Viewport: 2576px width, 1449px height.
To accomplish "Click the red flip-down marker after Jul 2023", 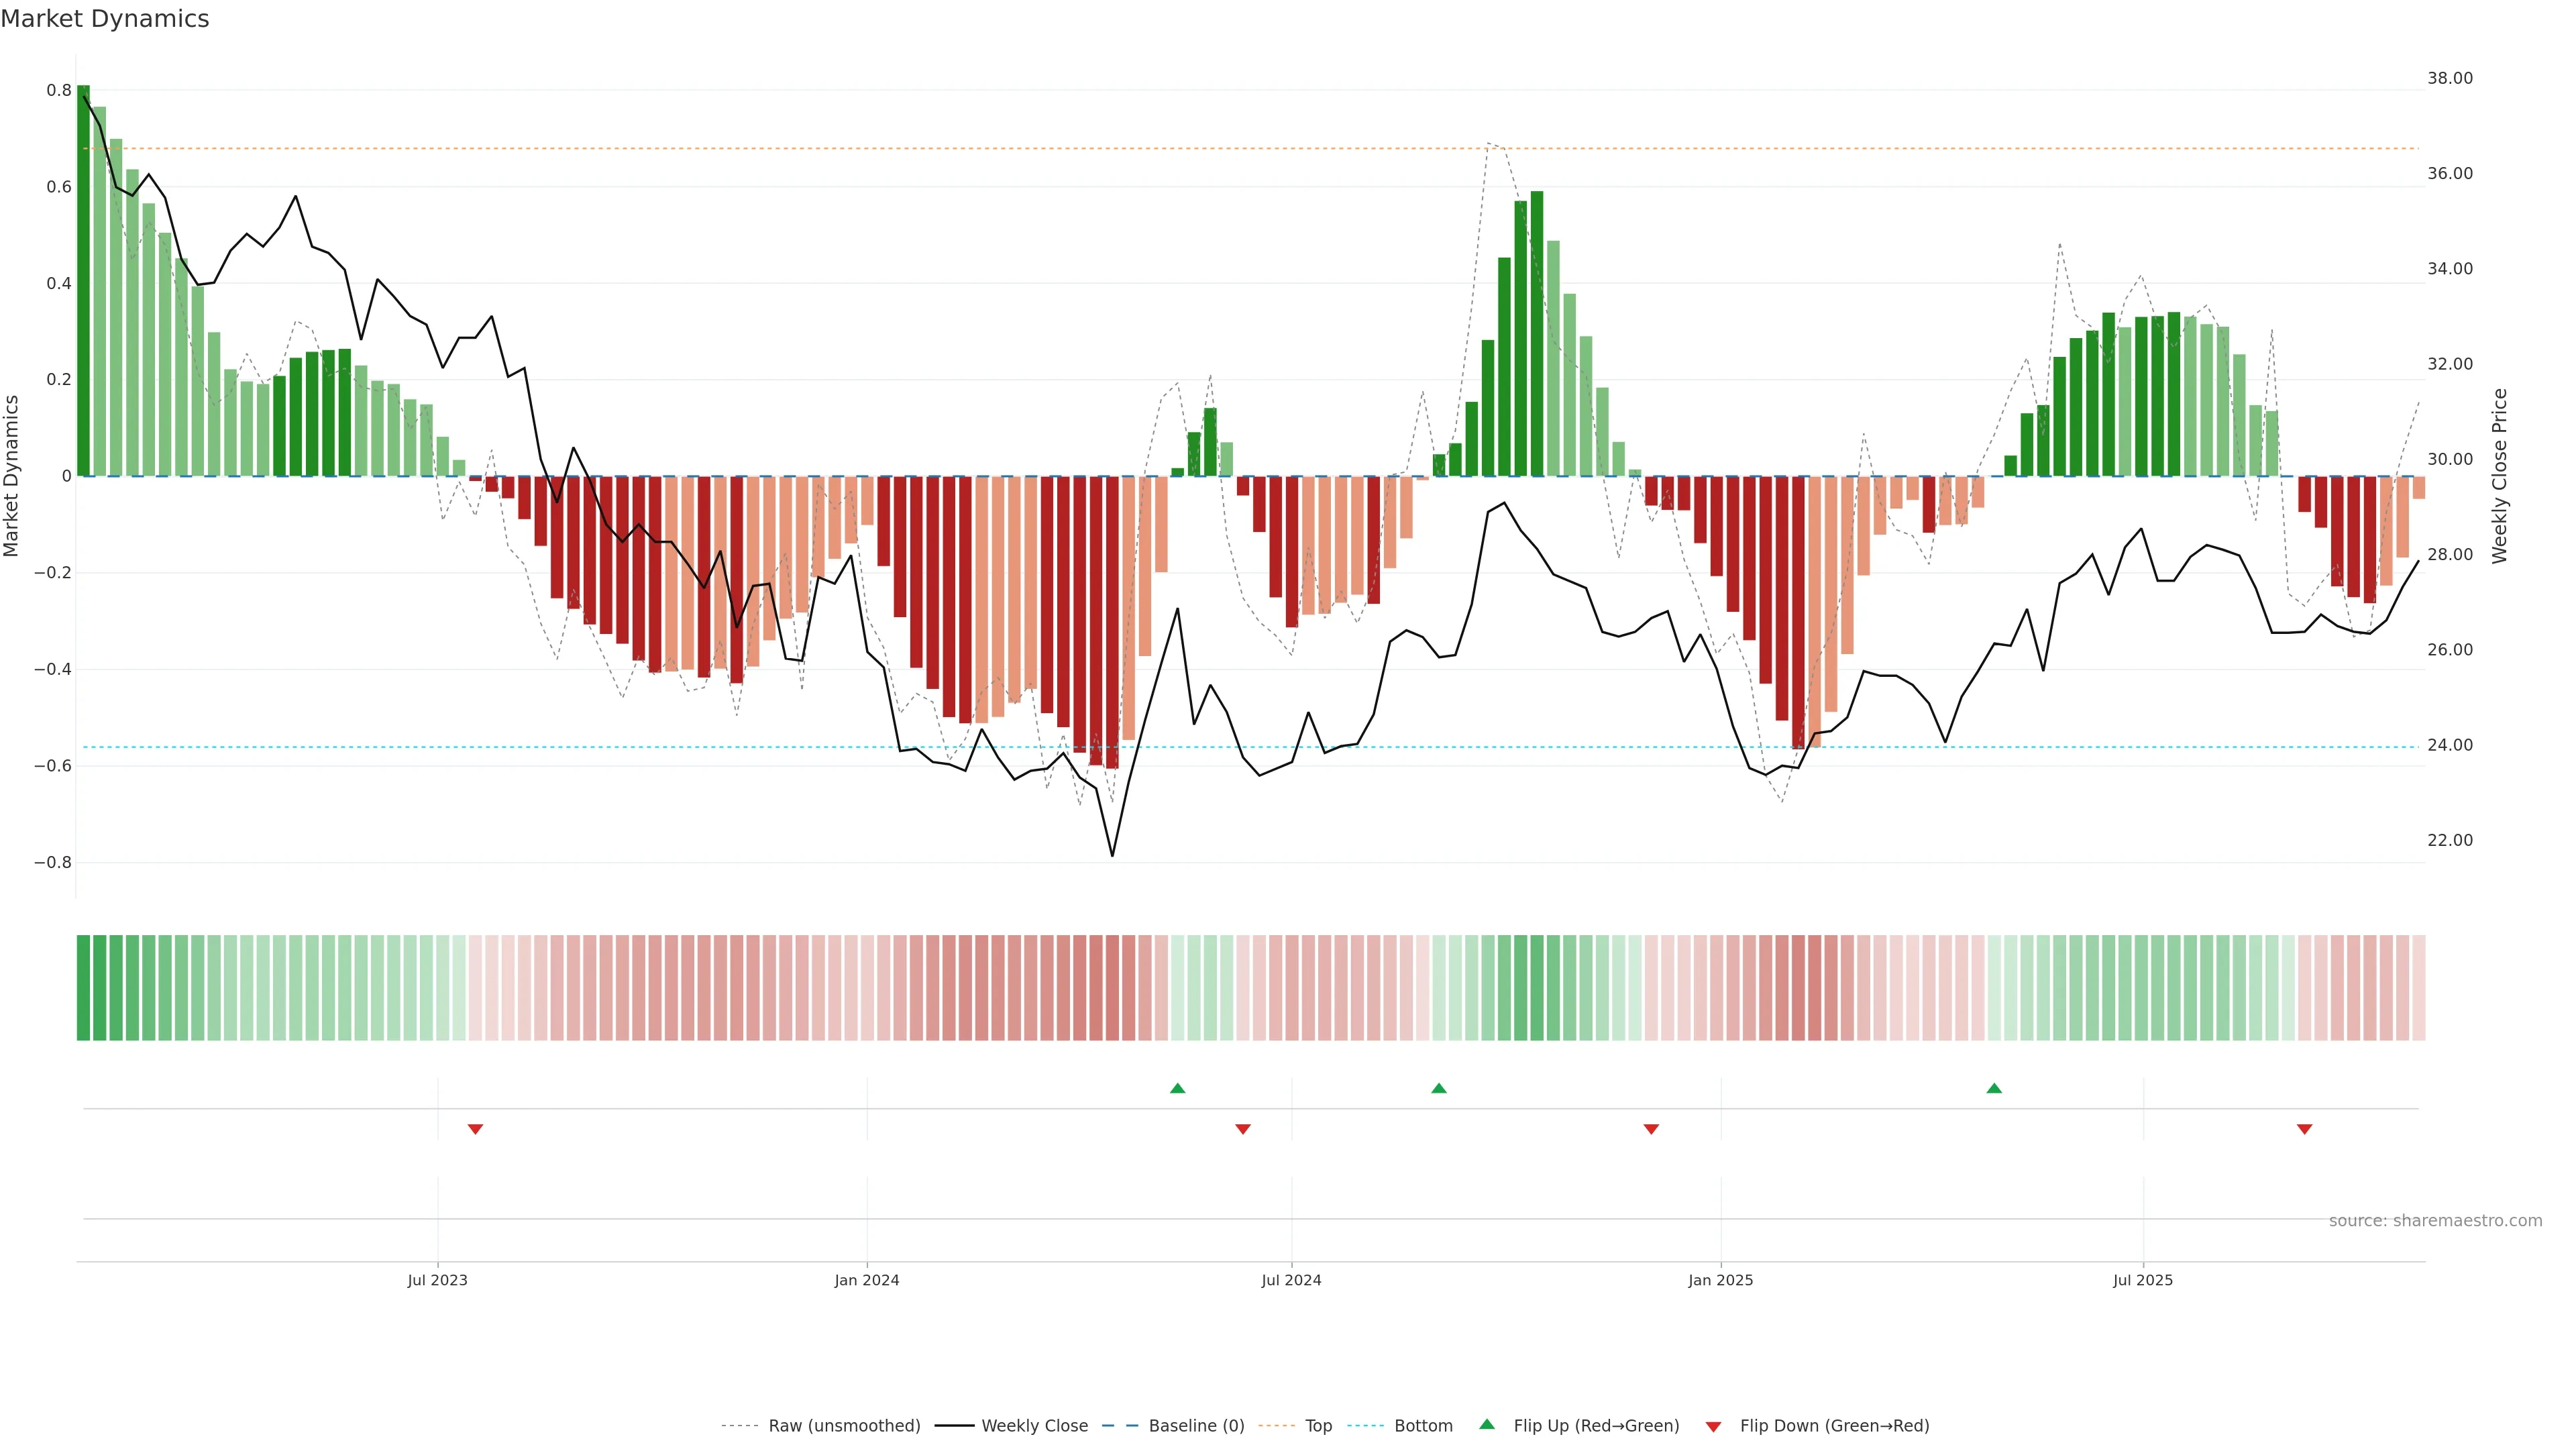I will [x=475, y=1129].
